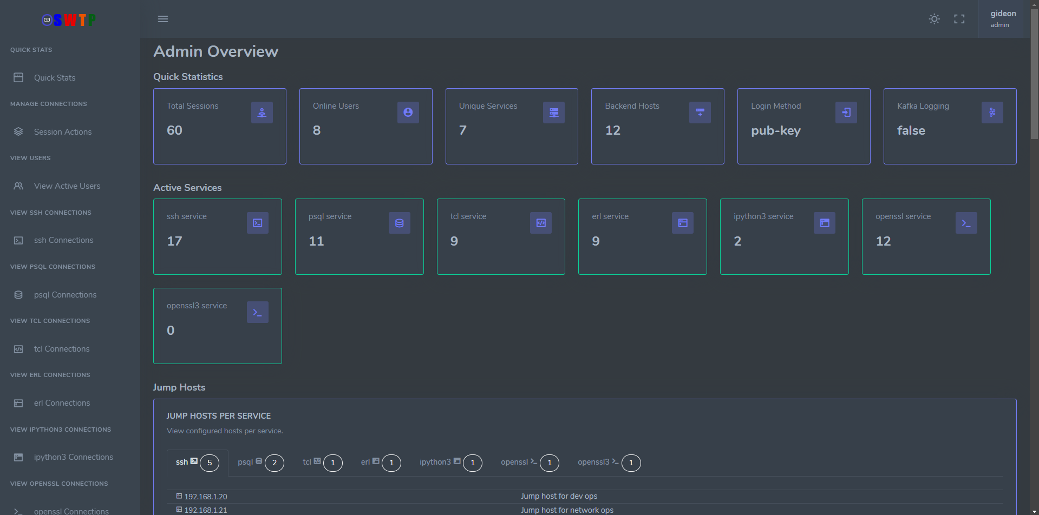This screenshot has height=515, width=1039.
Task: Click the Login Method card icon
Action: pos(846,113)
